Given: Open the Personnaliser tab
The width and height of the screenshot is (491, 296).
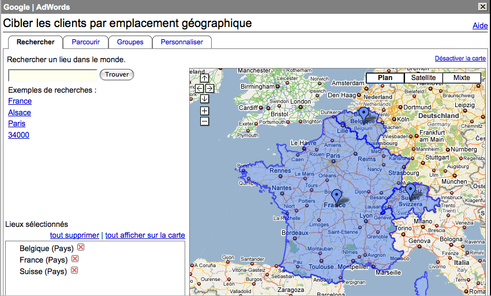Looking at the screenshot, I should pyautogui.click(x=182, y=42).
